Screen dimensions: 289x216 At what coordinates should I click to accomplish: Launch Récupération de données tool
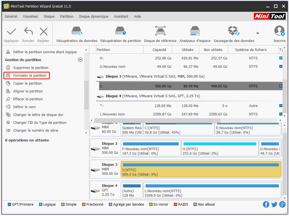(x=77, y=35)
